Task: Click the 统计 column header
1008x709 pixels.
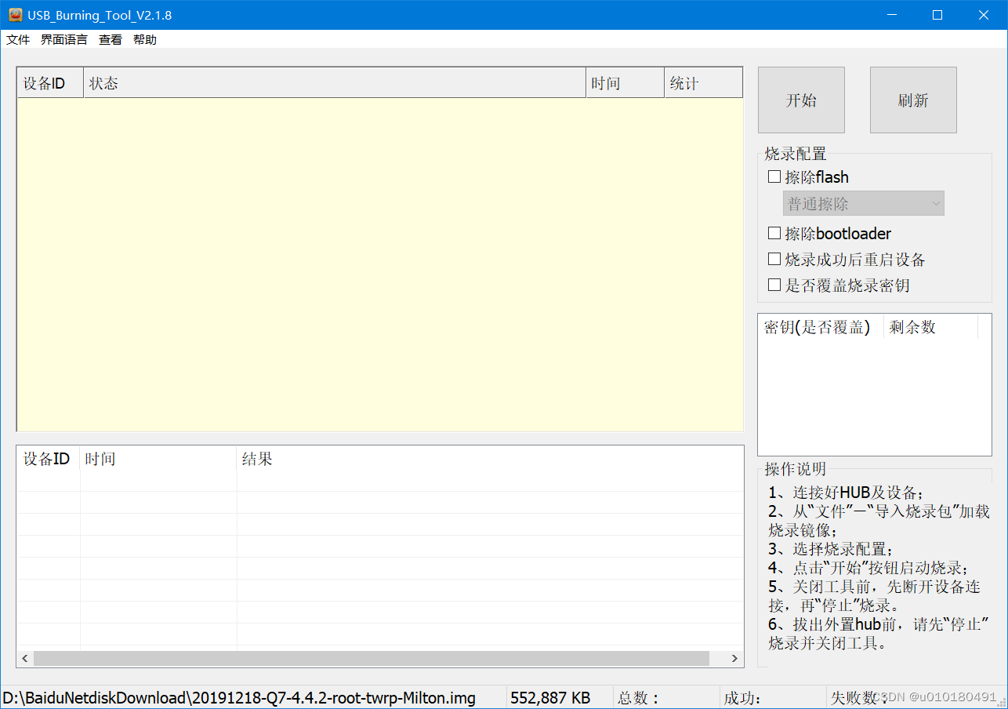Action: tap(704, 83)
